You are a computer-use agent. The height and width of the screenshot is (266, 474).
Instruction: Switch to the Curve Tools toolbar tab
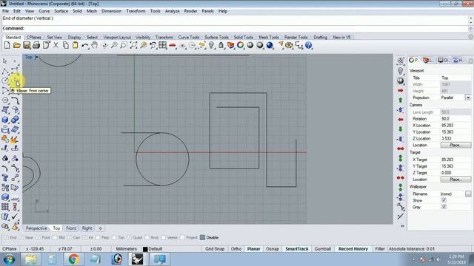point(189,37)
